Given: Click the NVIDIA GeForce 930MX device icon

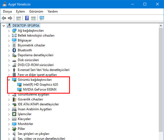Looking at the screenshot, I should (19, 90).
